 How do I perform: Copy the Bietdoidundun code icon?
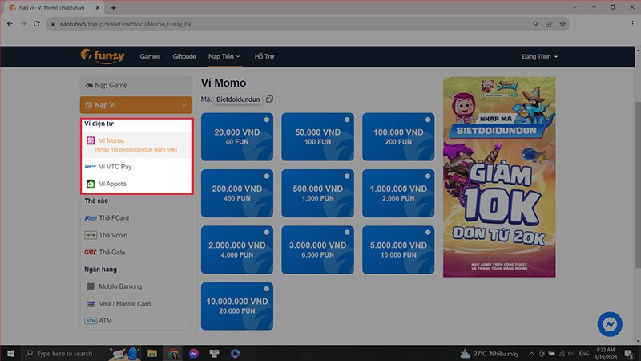[x=269, y=99]
